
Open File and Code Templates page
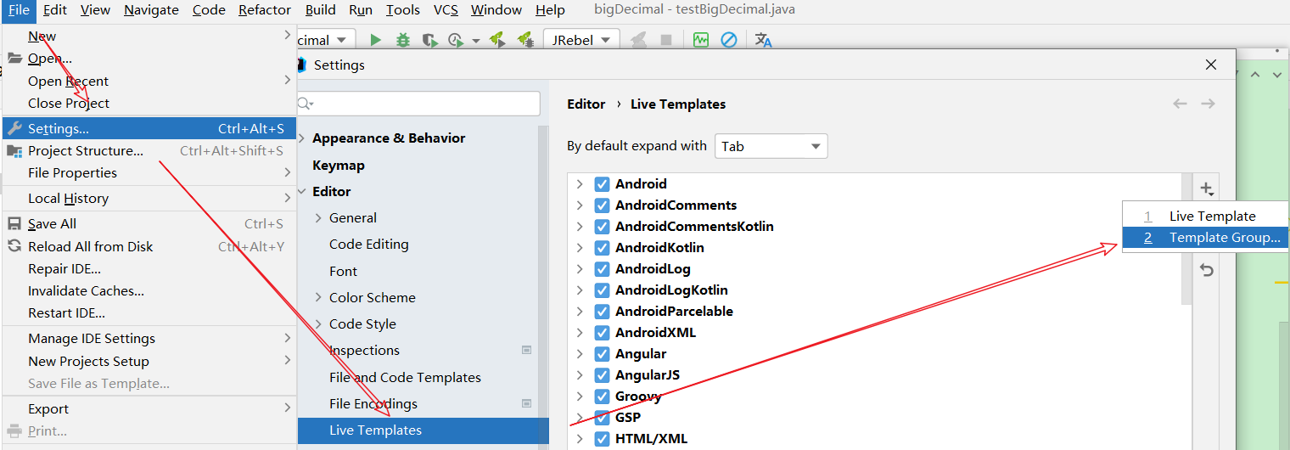[x=405, y=377]
